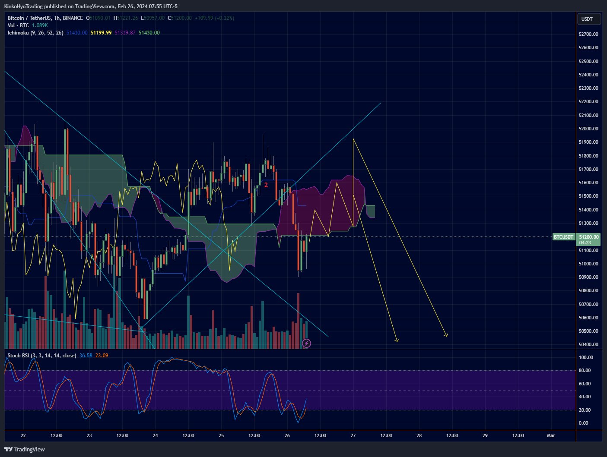Click the low price L50957.00
Viewport: 607px width, 457px height.
pyautogui.click(x=153, y=18)
